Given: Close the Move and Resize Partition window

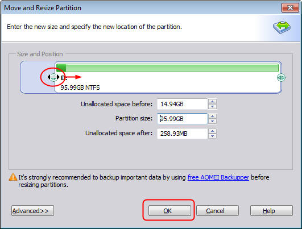Looking at the screenshot, I should (290, 8).
